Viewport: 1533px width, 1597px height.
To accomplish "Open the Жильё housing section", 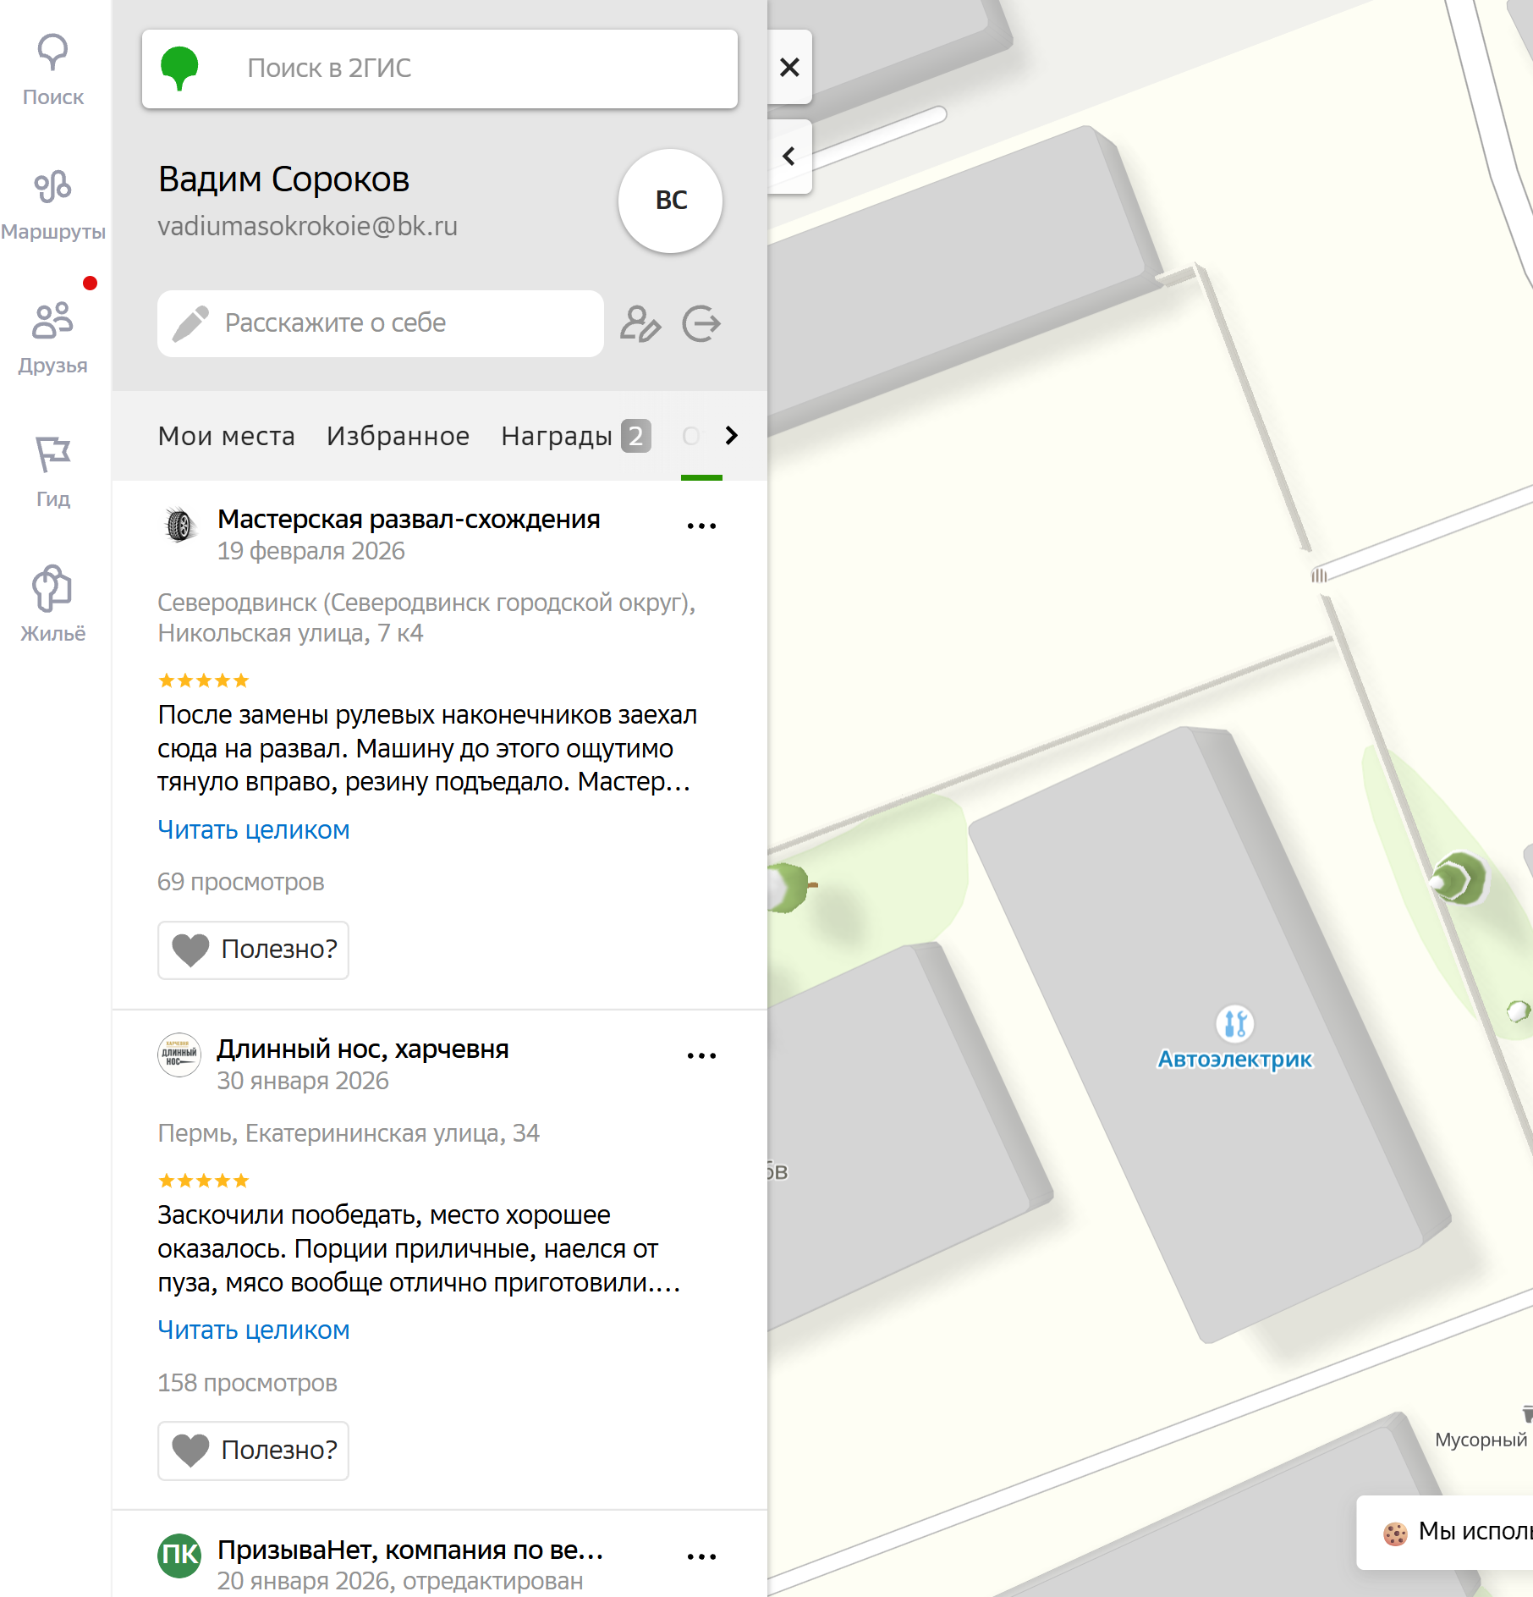I will click(x=52, y=604).
